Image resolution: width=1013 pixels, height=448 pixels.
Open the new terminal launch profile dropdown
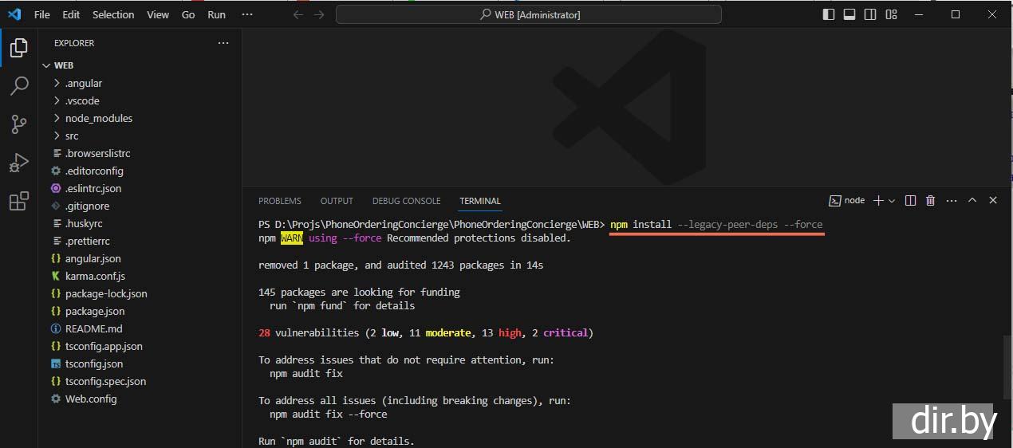pos(892,201)
